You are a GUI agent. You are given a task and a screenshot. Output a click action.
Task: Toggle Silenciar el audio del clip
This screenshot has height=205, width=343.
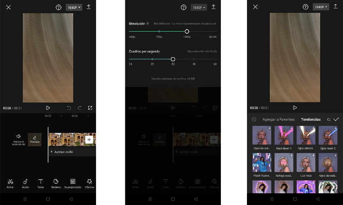coord(19,139)
